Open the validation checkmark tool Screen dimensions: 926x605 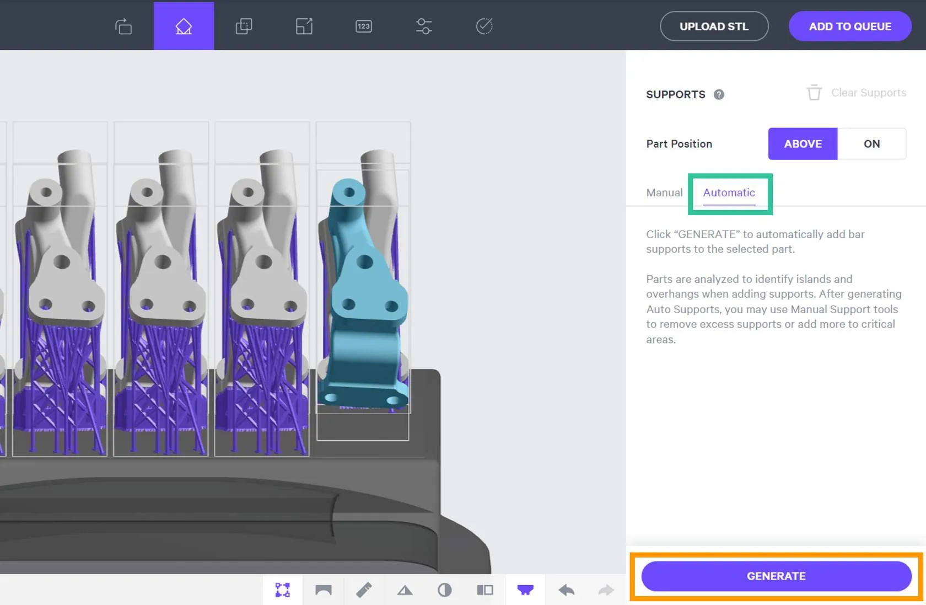click(x=484, y=26)
